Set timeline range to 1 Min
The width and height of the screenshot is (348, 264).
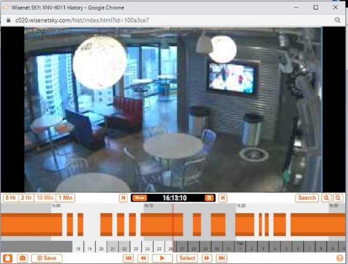tap(65, 198)
